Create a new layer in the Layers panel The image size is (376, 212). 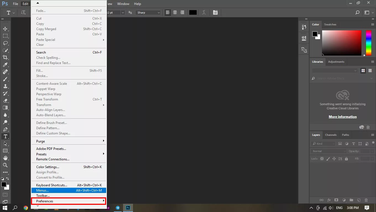[x=359, y=200]
